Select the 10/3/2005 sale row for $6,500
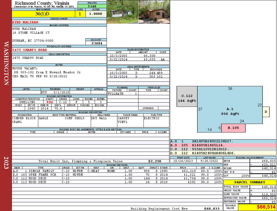This screenshot has height=211, width=277. click(x=138, y=56)
